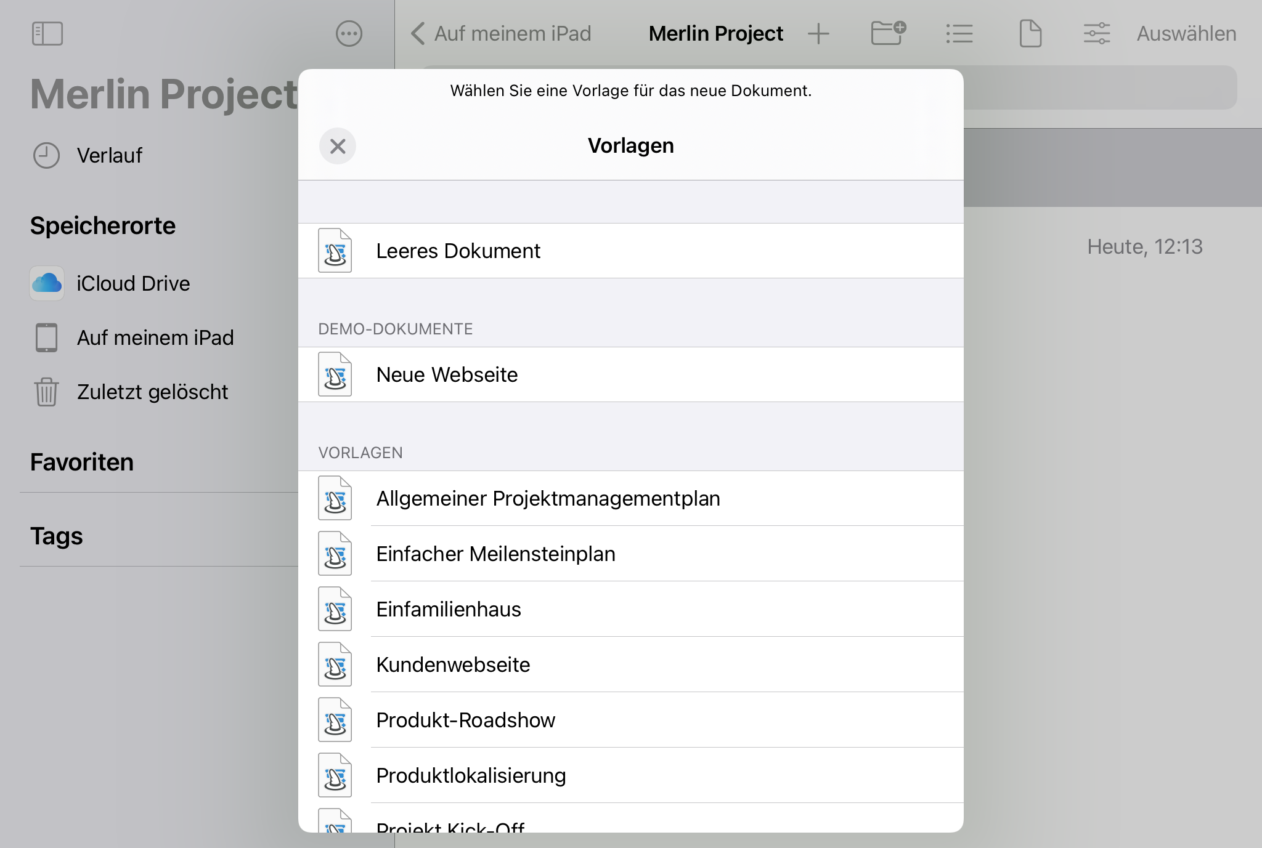Close the Vorlagen template dialog

click(x=338, y=146)
